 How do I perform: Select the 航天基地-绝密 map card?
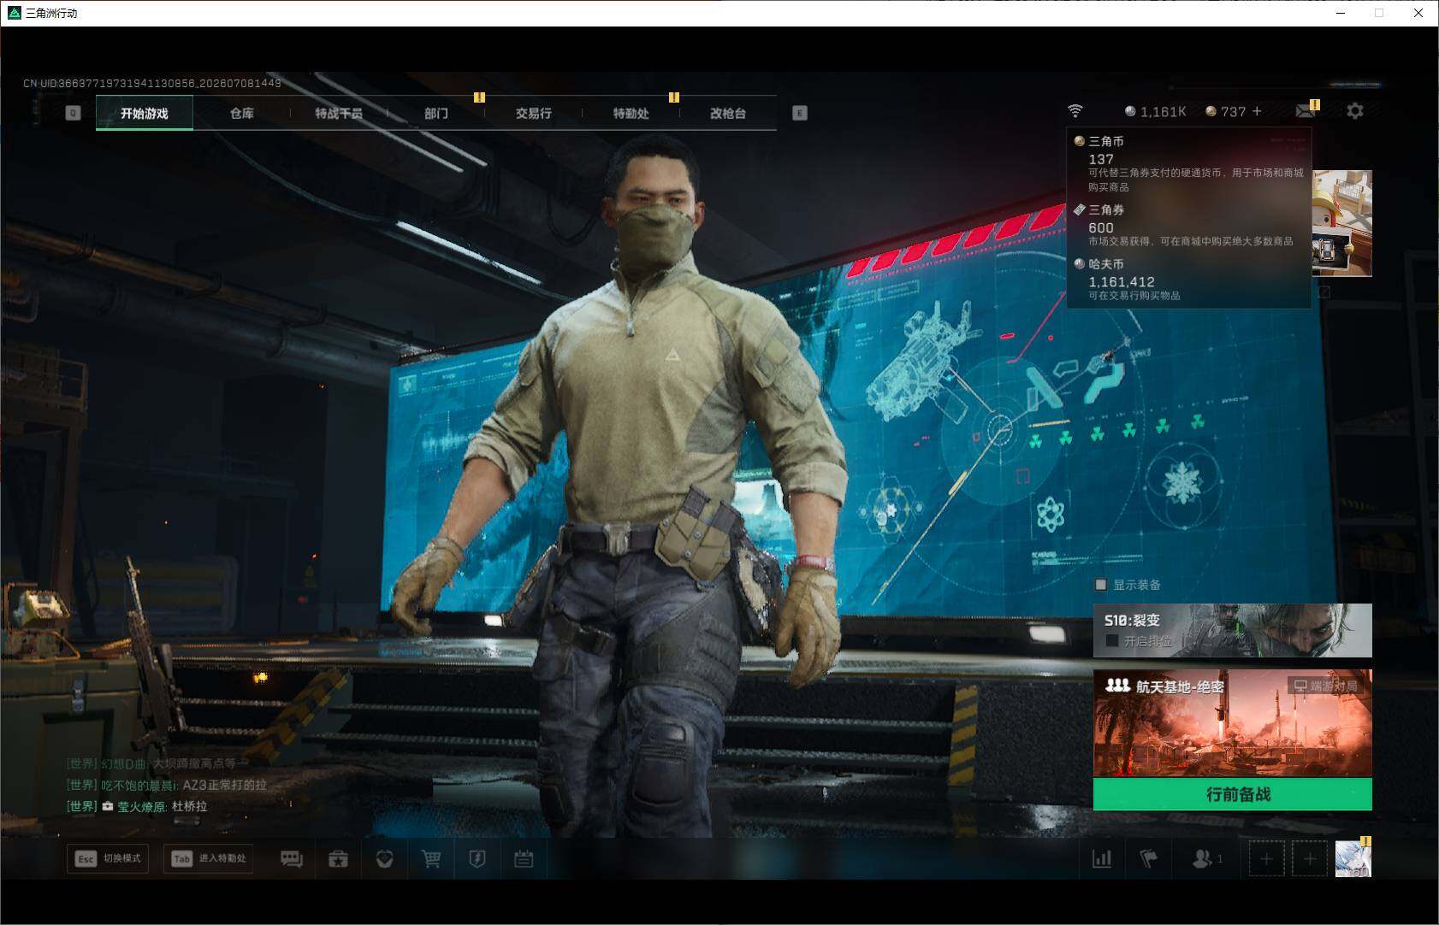[1233, 722]
